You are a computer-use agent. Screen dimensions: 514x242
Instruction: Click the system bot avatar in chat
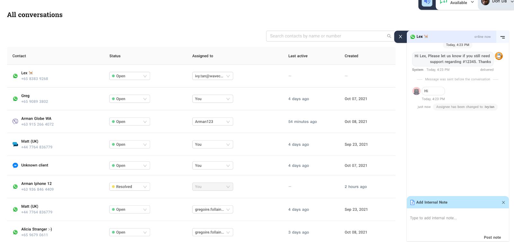[x=499, y=56]
